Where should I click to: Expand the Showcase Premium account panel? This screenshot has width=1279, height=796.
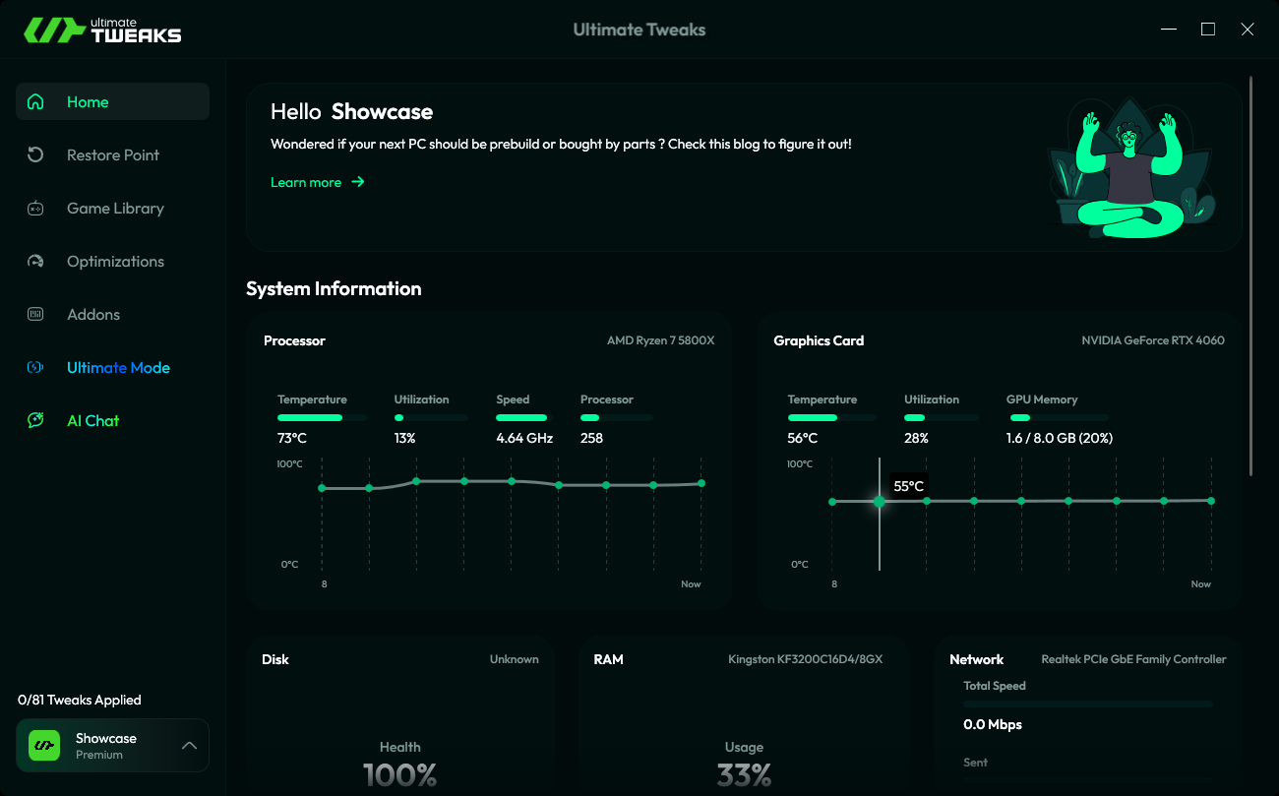pyautogui.click(x=112, y=745)
